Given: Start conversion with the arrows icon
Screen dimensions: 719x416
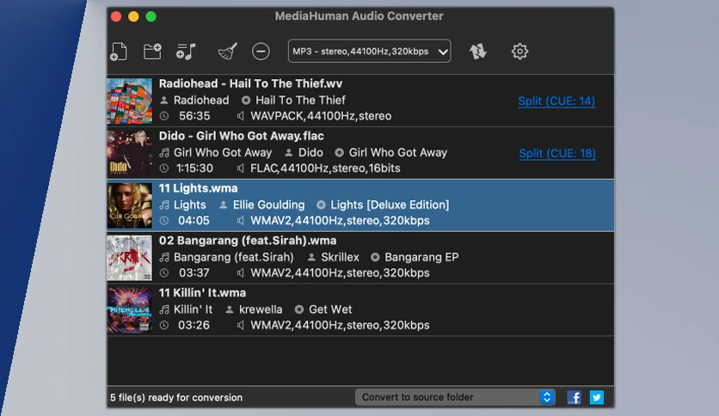Looking at the screenshot, I should pyautogui.click(x=478, y=52).
